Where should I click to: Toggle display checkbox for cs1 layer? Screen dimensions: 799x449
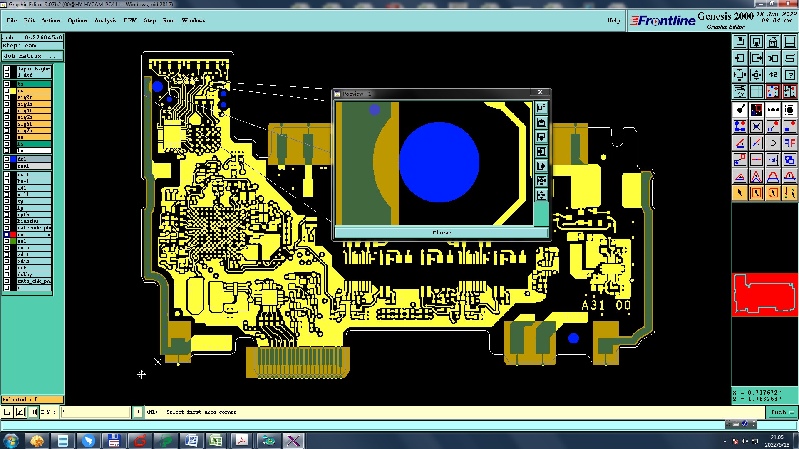[7, 234]
